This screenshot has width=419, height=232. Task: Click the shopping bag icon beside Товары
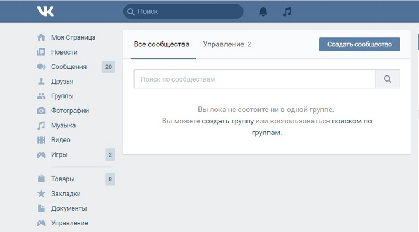41,179
